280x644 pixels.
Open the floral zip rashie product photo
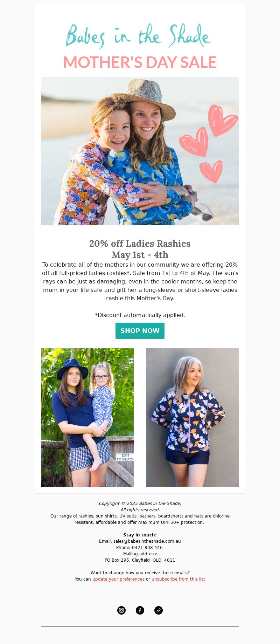tap(192, 418)
